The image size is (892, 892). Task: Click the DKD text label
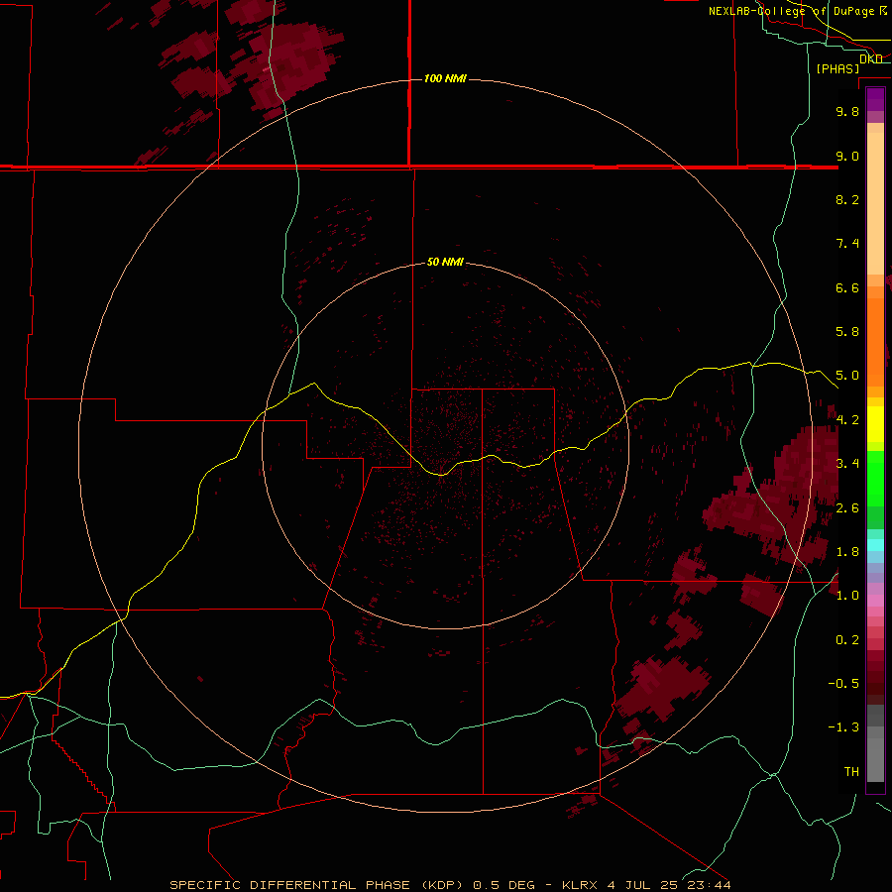(x=871, y=59)
